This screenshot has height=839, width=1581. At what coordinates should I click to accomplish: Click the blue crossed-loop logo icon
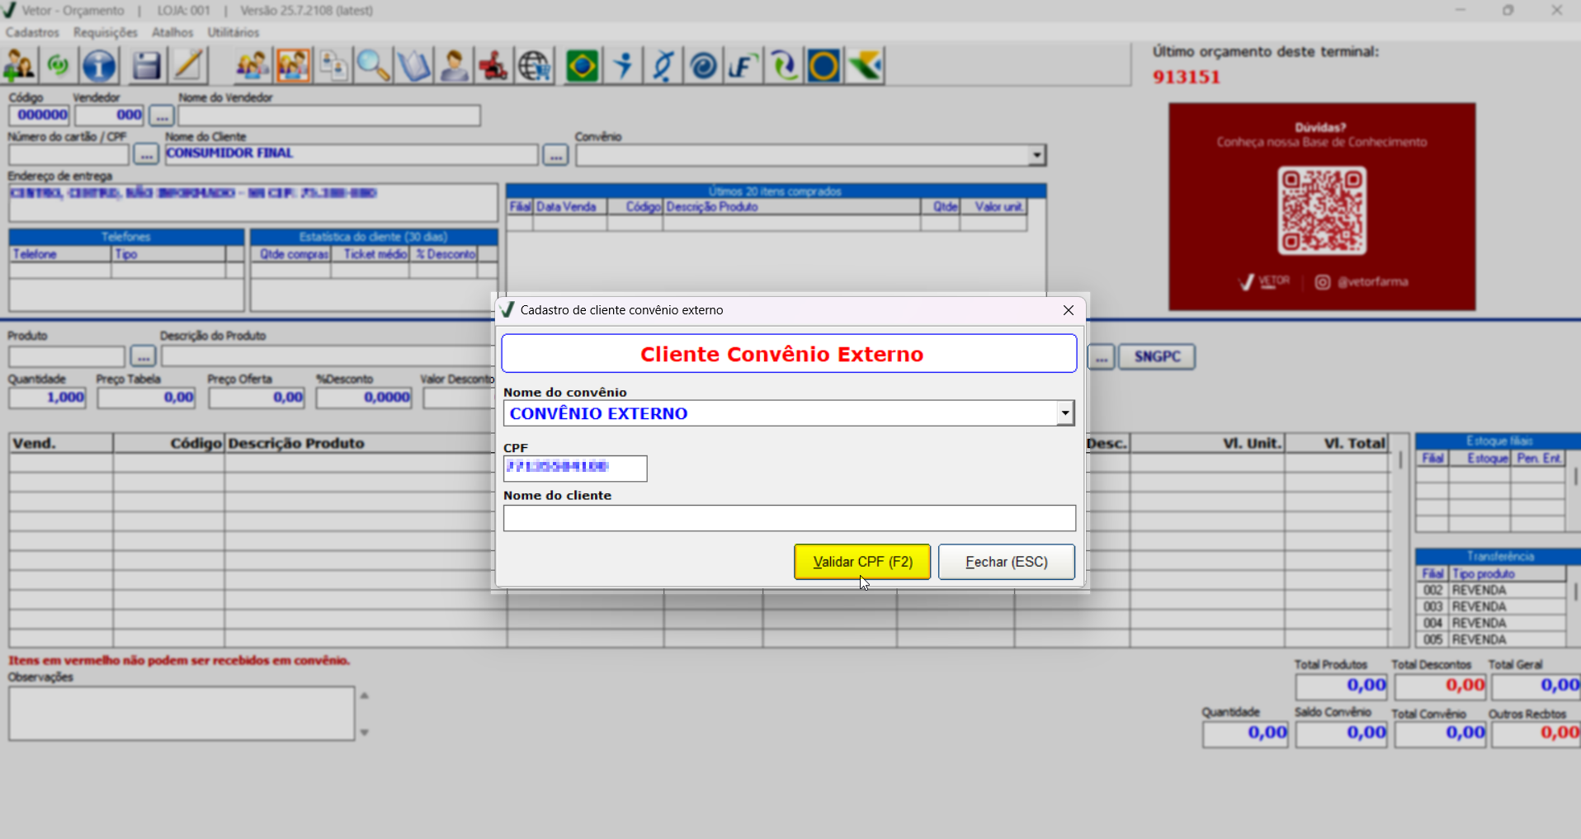663,66
